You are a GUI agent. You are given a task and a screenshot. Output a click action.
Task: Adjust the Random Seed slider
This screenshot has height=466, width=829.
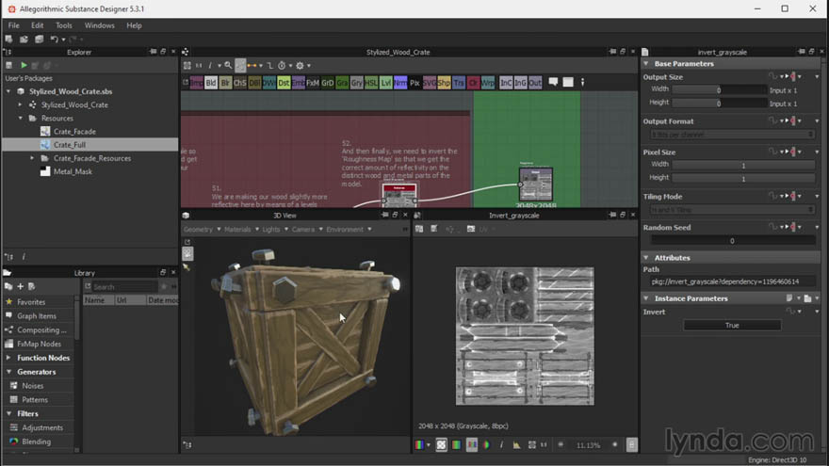coord(732,241)
